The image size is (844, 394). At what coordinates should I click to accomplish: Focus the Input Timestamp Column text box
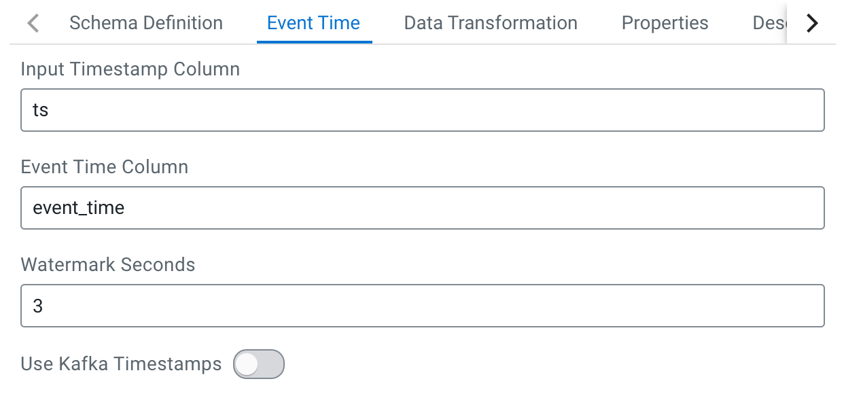pos(422,110)
